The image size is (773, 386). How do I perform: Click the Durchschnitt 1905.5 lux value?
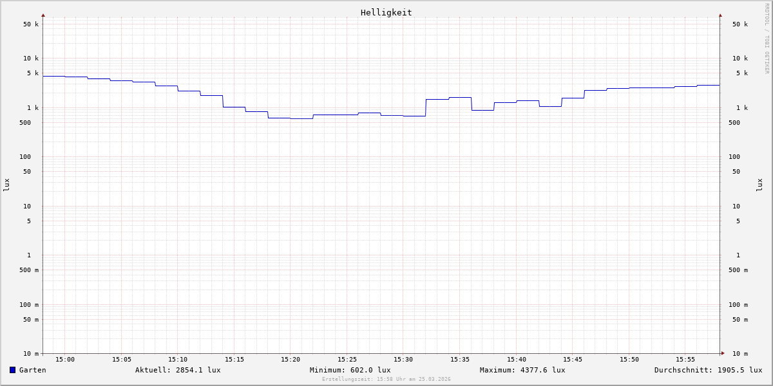(x=708, y=370)
